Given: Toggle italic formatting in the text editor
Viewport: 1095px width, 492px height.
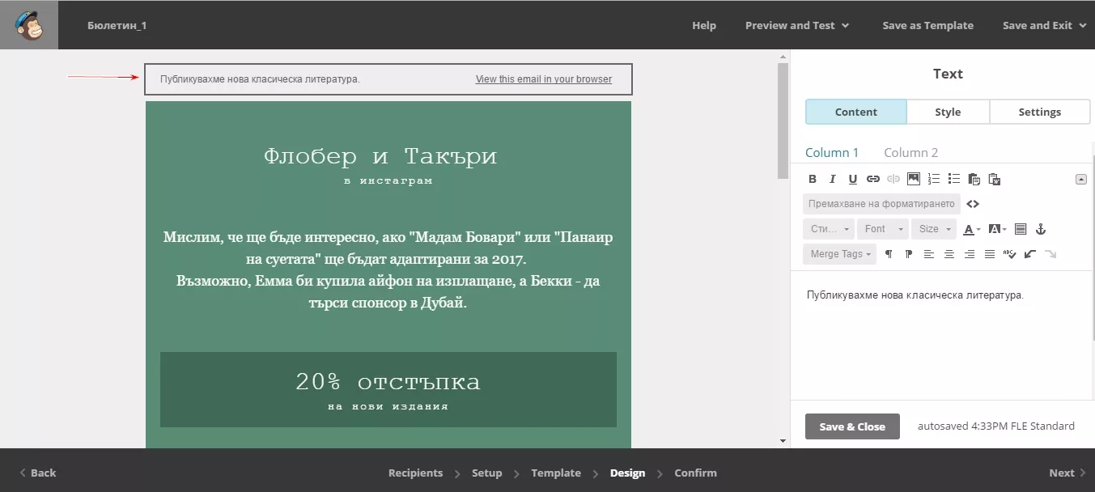Looking at the screenshot, I should [832, 179].
